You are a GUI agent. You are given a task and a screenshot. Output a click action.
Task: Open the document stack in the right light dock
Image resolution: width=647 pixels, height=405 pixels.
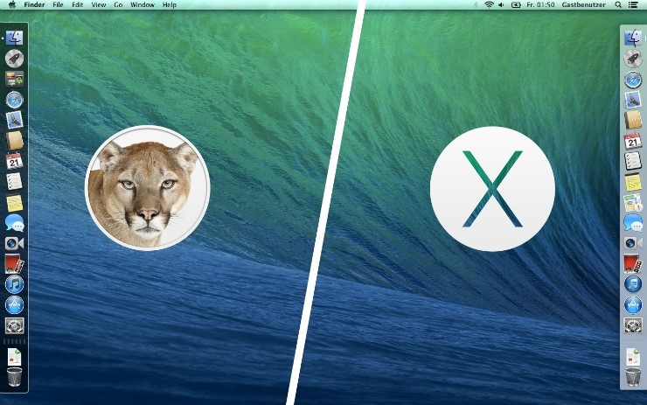(633, 357)
